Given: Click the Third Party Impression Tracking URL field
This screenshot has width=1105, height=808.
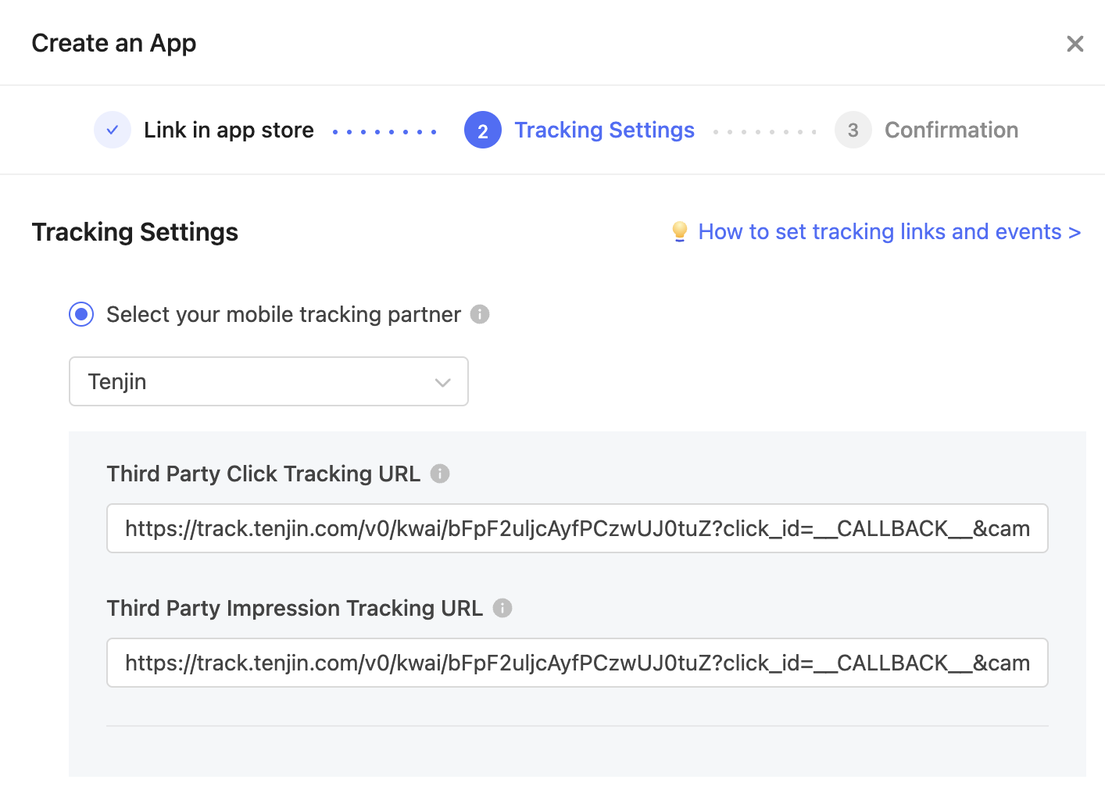Looking at the screenshot, I should pos(578,663).
